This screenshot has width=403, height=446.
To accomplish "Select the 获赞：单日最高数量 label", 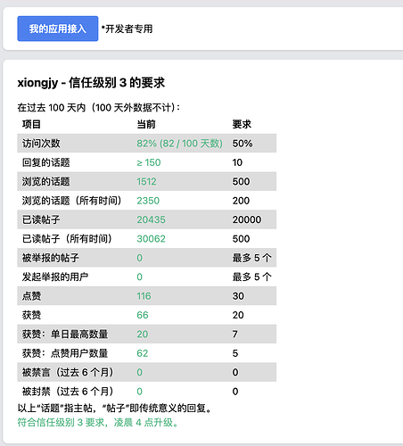I will pyautogui.click(x=65, y=334).
